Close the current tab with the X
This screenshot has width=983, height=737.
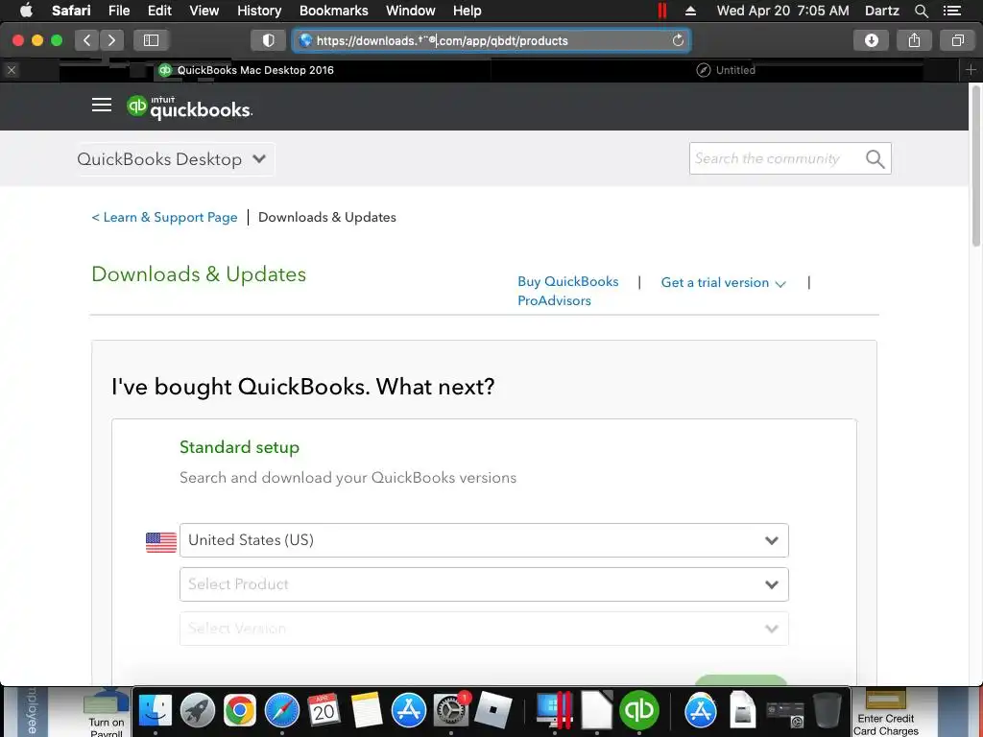tap(12, 70)
